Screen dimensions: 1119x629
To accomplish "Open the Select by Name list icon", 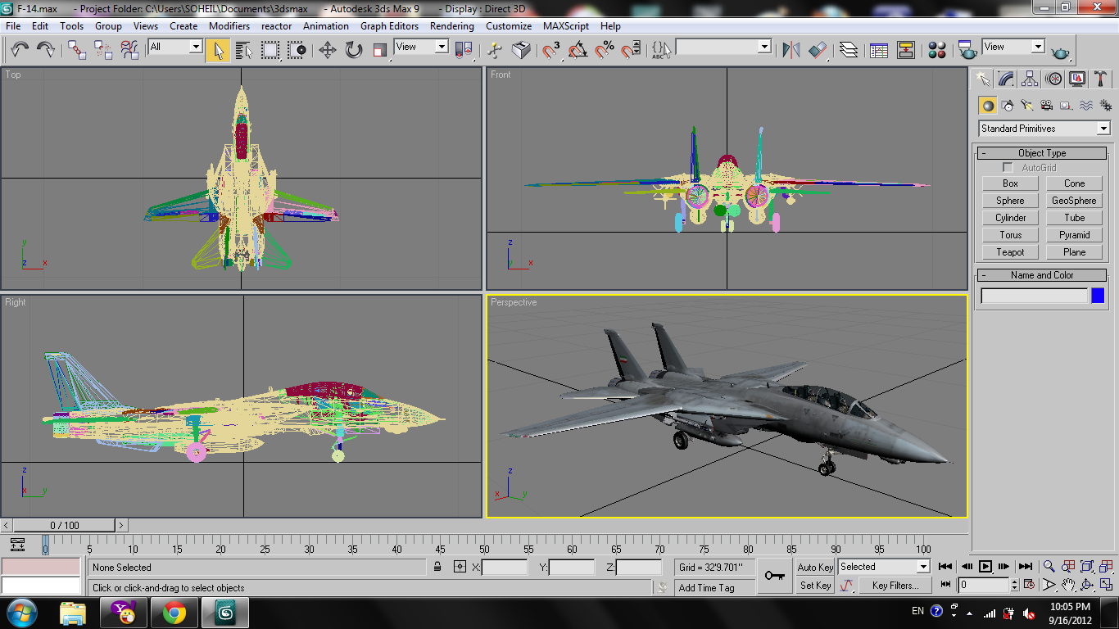I will 243,50.
